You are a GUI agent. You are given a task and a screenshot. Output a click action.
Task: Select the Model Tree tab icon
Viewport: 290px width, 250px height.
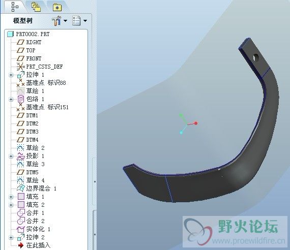[x=15, y=7]
